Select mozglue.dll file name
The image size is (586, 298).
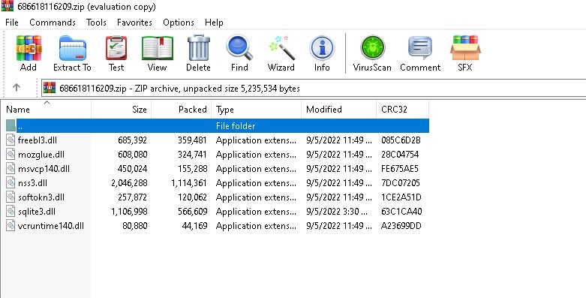41,155
